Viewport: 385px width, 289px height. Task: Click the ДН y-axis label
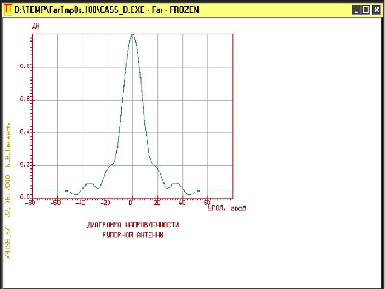pos(36,26)
